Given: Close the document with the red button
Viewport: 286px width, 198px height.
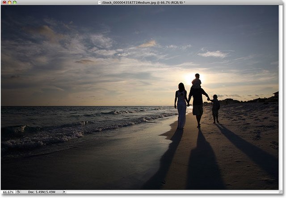Looking at the screenshot, I should [4, 2].
